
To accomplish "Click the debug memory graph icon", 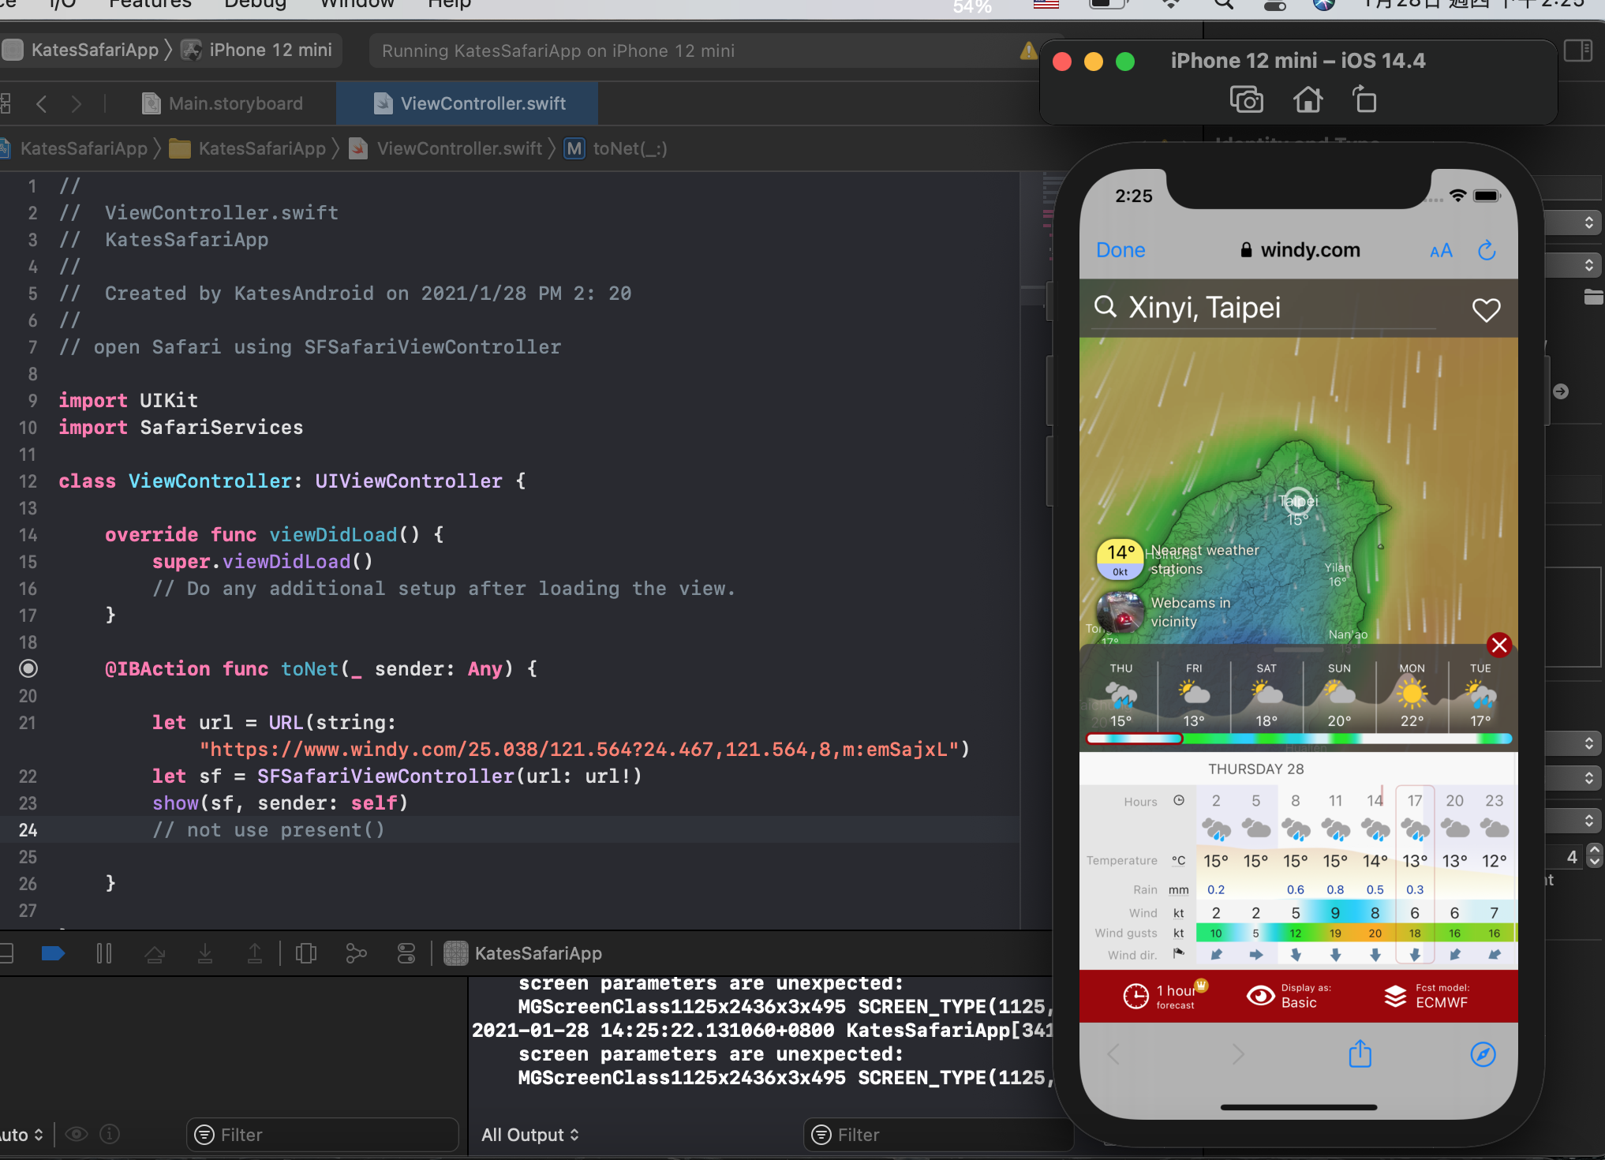I will coord(356,954).
